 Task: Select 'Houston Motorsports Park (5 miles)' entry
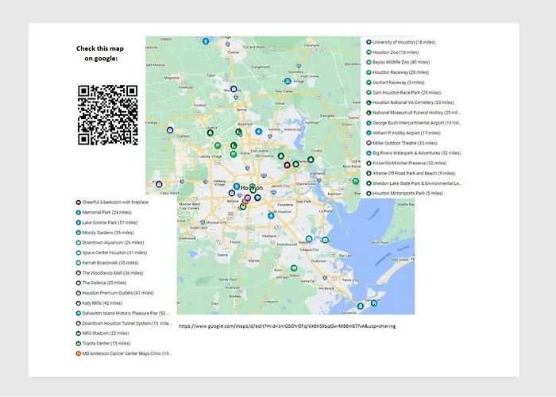pyautogui.click(x=407, y=193)
